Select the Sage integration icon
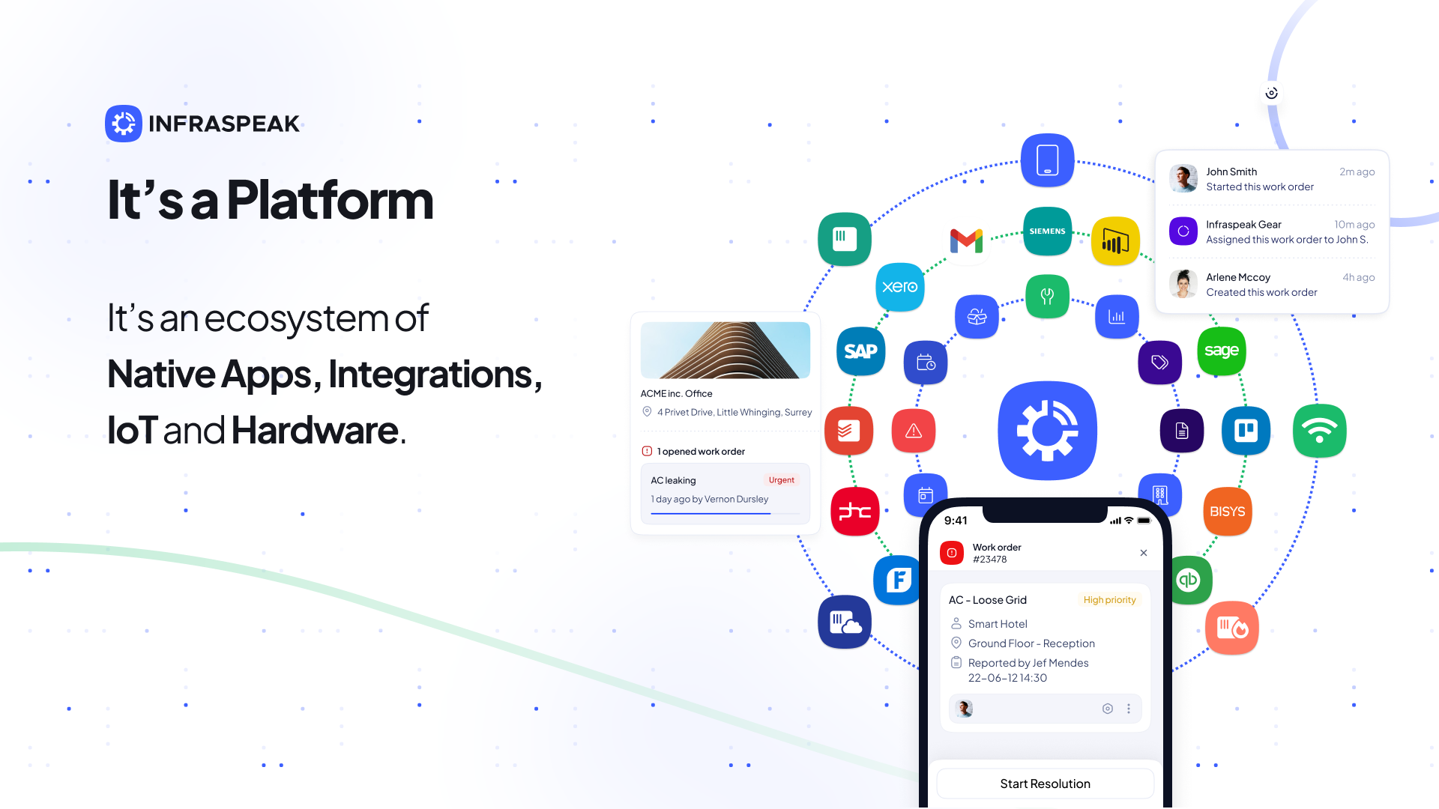 click(x=1222, y=351)
